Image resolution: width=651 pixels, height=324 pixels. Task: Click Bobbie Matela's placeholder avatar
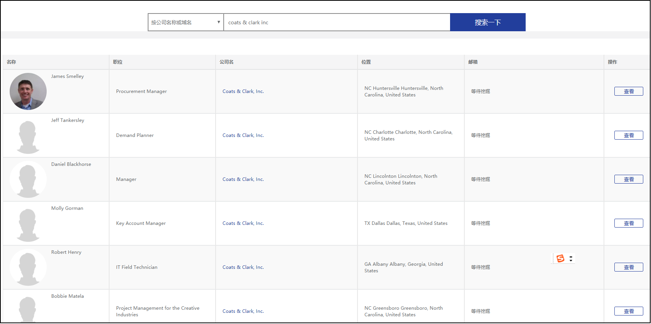[28, 308]
